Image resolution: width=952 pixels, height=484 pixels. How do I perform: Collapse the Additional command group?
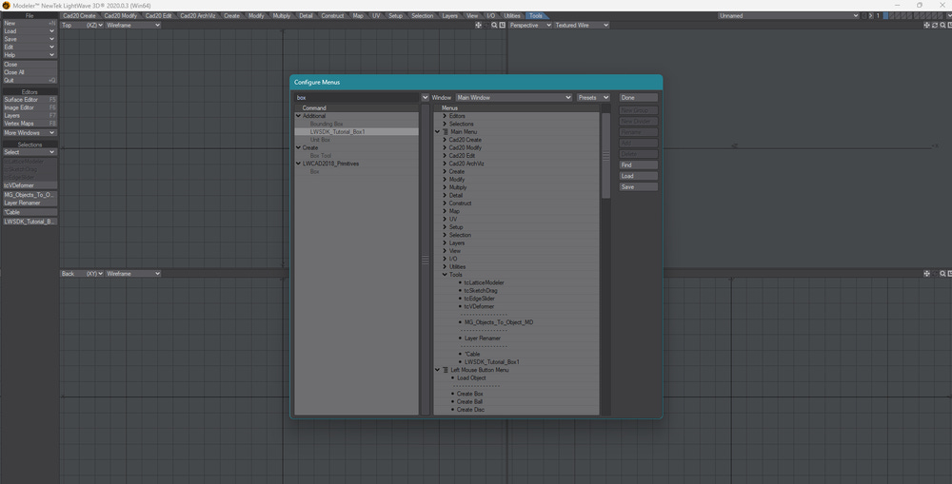[x=298, y=116]
